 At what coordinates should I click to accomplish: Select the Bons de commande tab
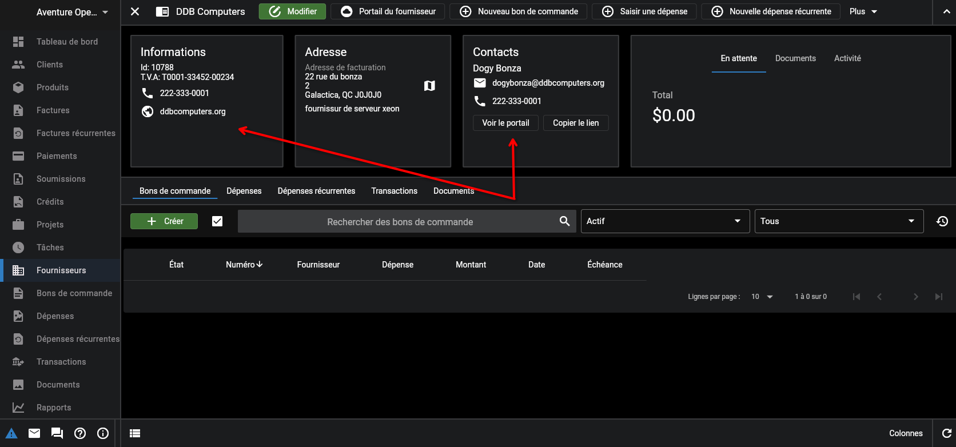coord(175,191)
